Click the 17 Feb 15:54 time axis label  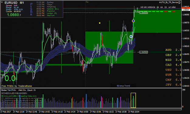pos(134,112)
